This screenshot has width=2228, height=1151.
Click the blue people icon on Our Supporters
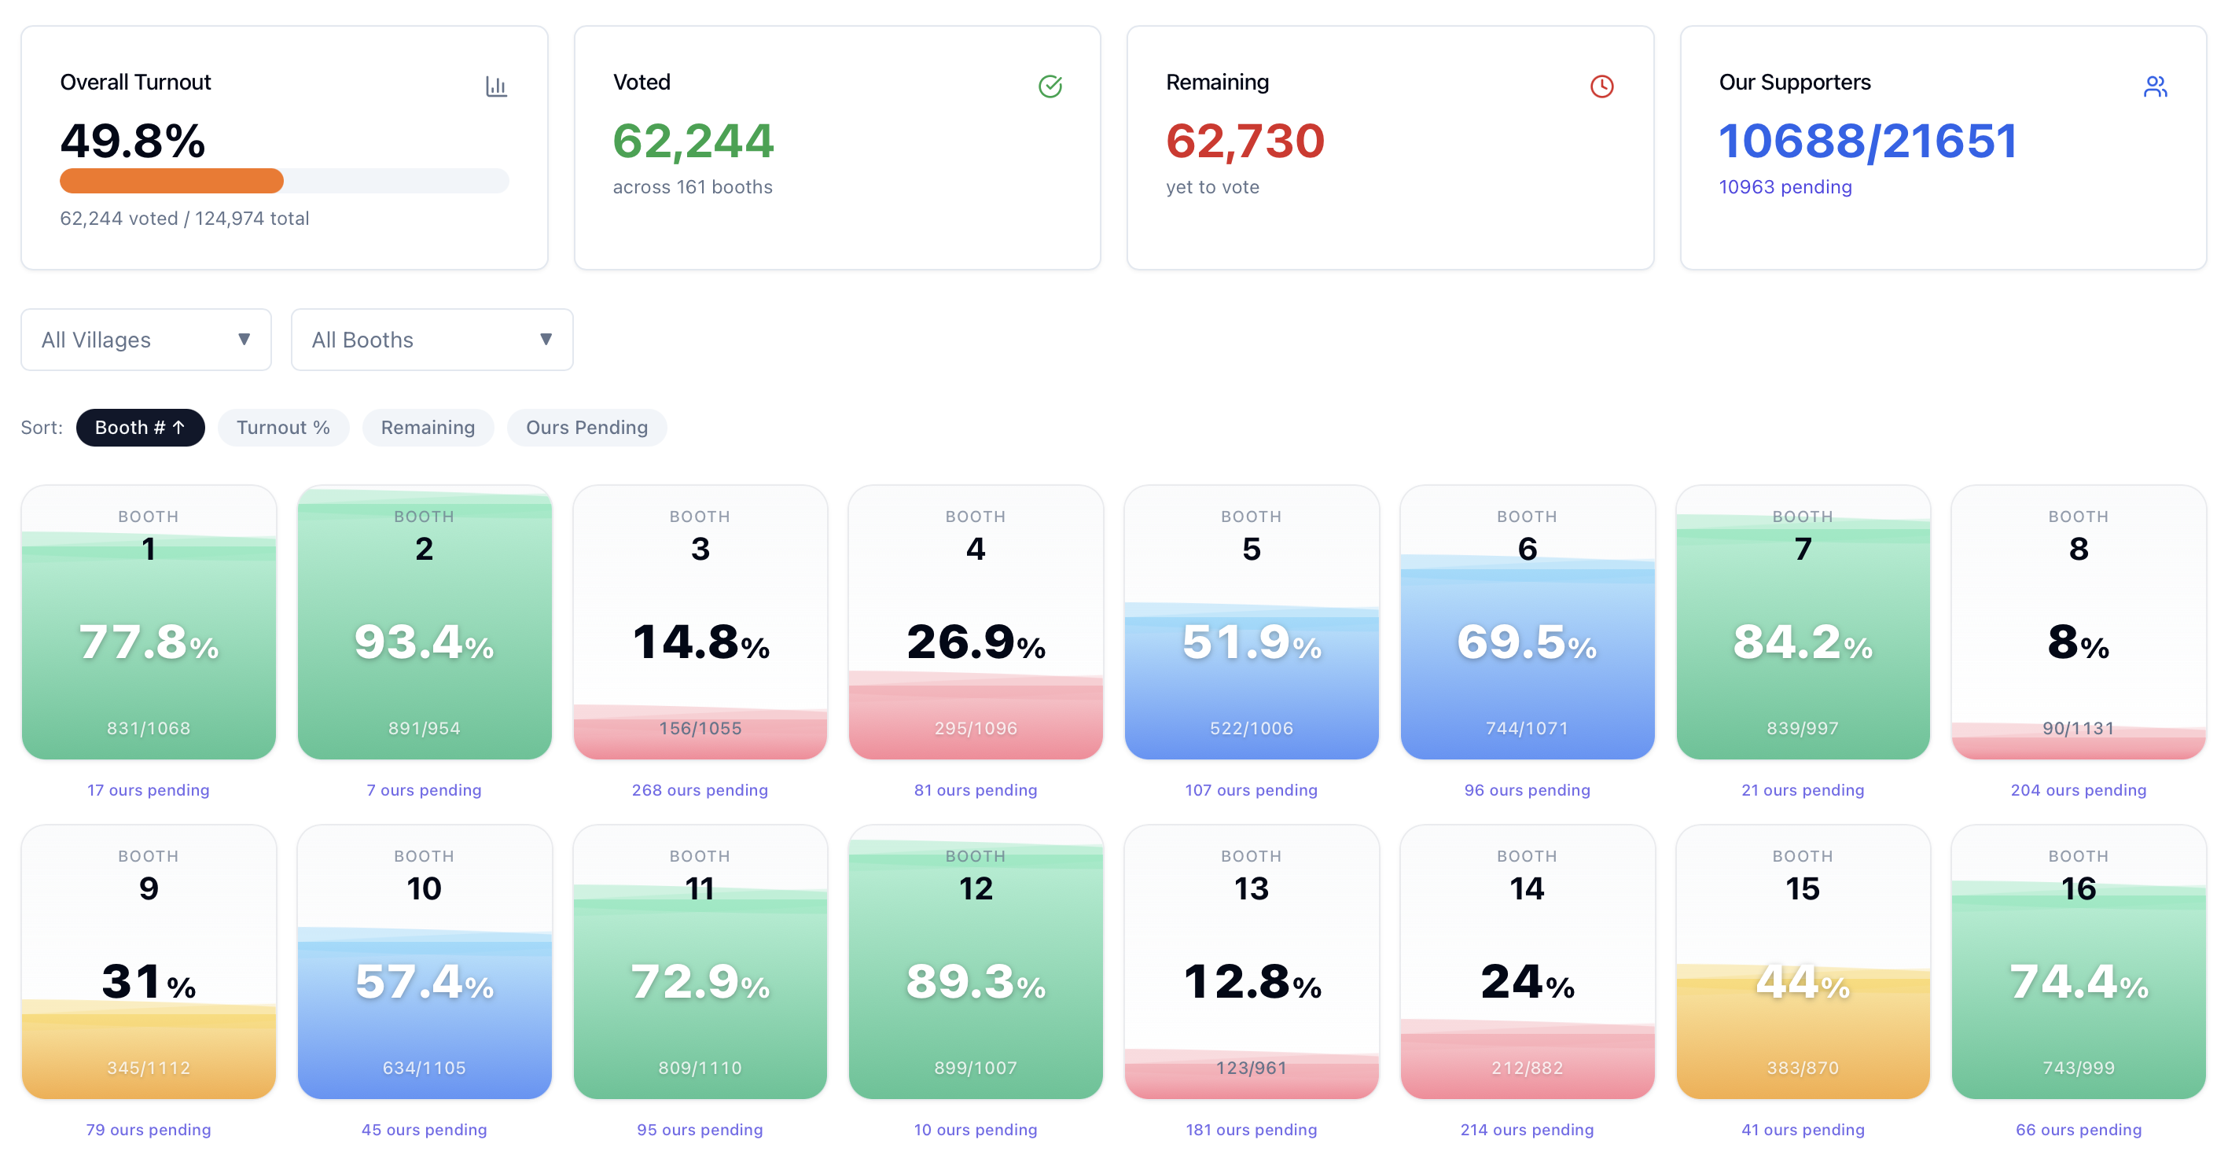coord(2154,86)
